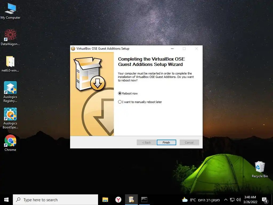Click the disabled Cancel button
The width and height of the screenshot is (273, 205).
click(189, 143)
